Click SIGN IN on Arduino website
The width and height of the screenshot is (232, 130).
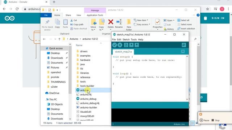point(218,18)
